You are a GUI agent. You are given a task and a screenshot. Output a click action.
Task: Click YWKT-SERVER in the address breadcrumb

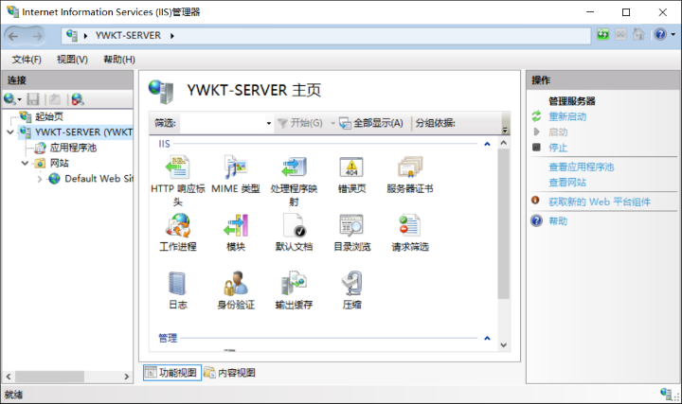(128, 36)
